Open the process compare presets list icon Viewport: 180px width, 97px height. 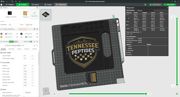[x=35, y=41]
